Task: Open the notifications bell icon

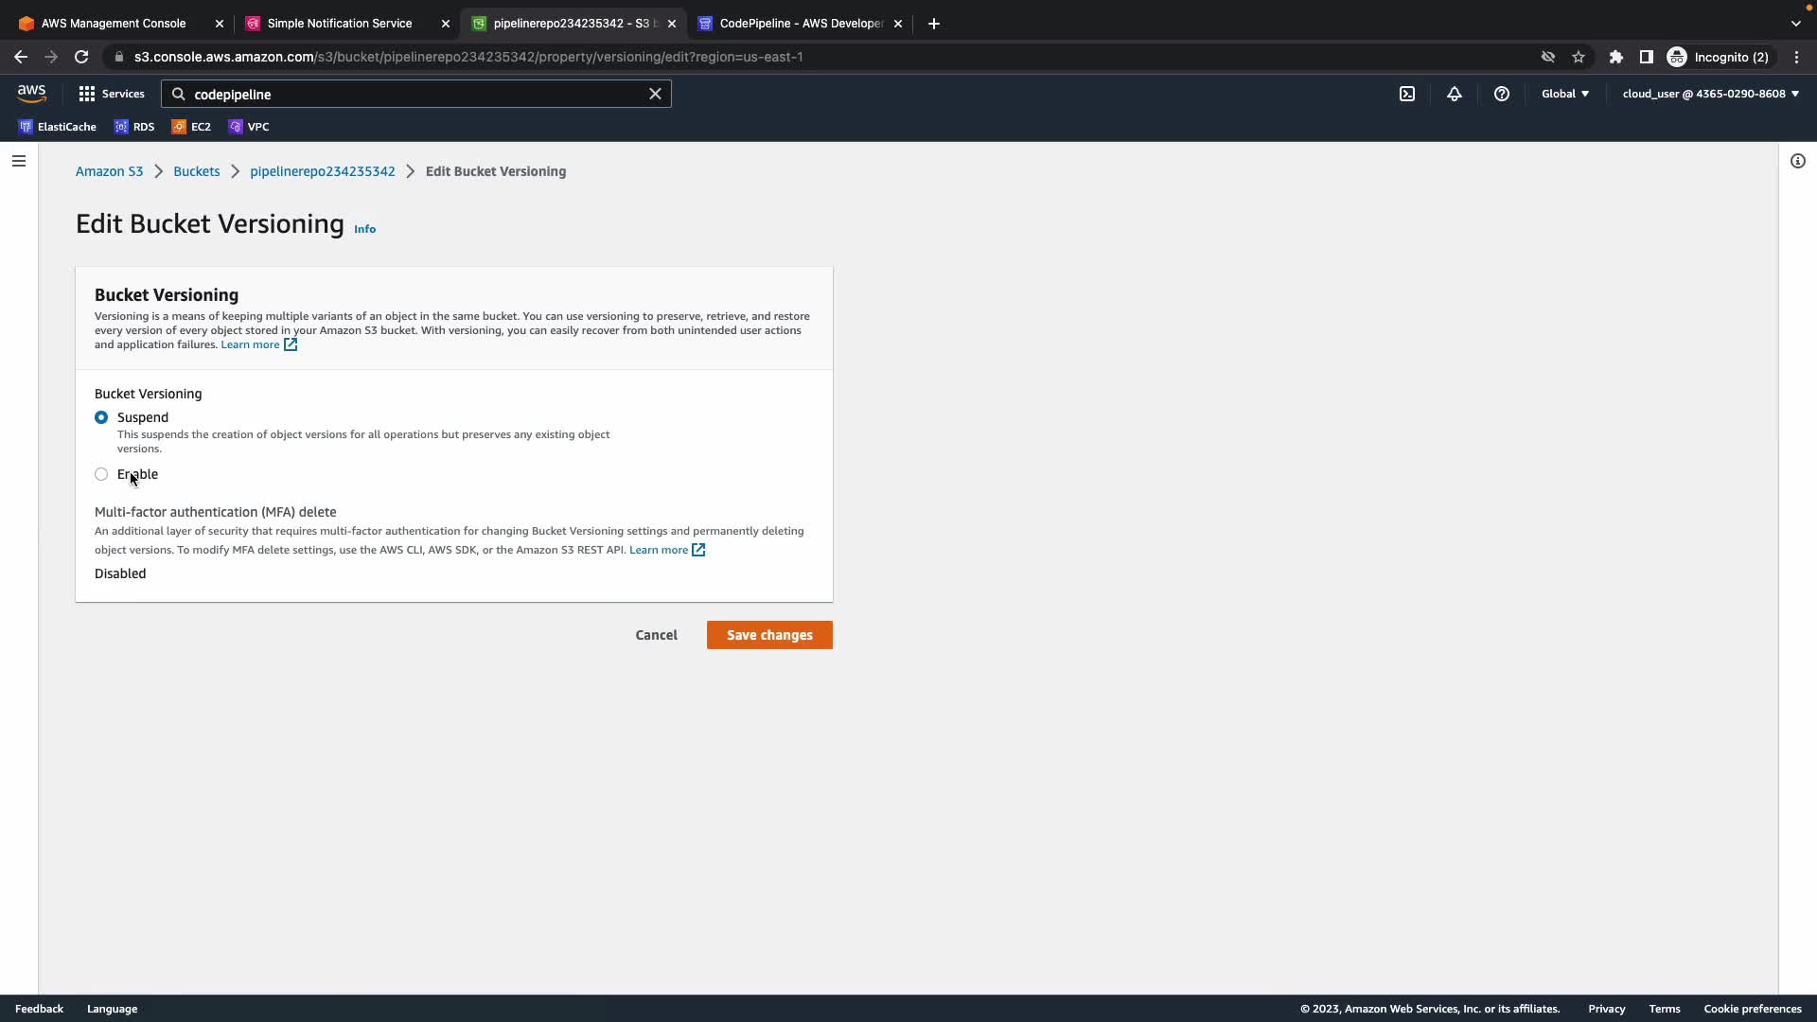Action: 1455,94
